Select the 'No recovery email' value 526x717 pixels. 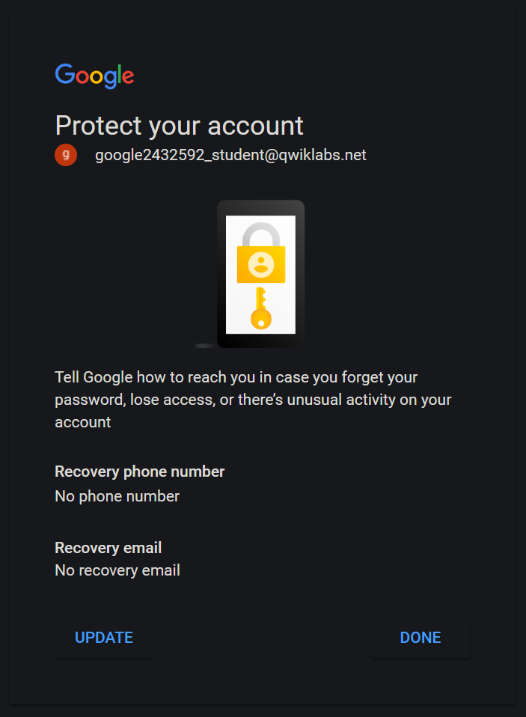coord(117,570)
